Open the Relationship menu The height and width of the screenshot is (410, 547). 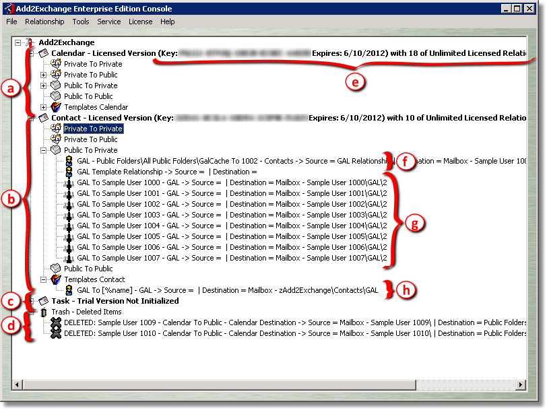[44, 22]
